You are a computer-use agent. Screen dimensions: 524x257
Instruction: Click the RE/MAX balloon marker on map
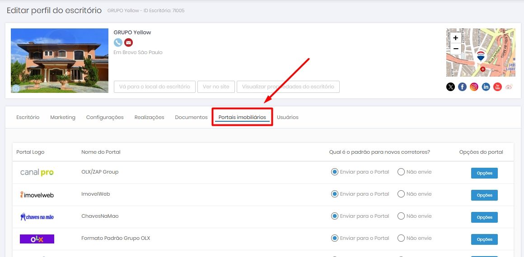coord(481,56)
